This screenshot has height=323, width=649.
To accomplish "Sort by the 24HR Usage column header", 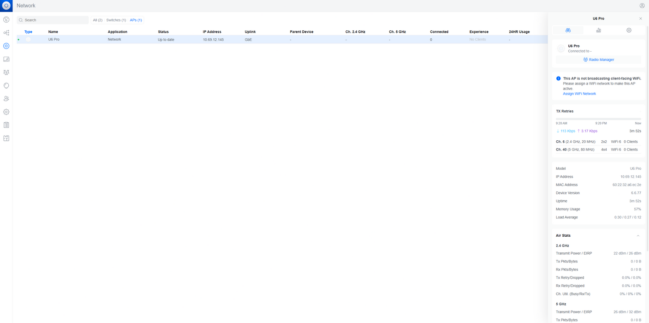I will [x=519, y=32].
